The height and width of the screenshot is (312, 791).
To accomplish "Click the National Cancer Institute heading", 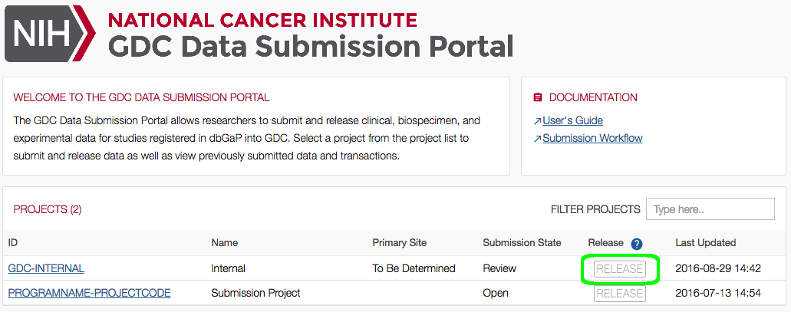I will pyautogui.click(x=262, y=20).
